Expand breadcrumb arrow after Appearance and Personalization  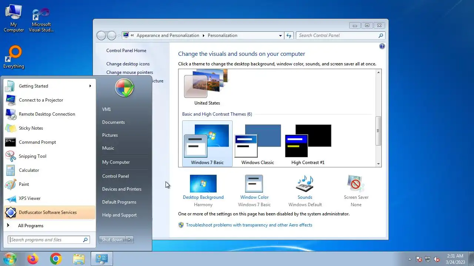(x=203, y=35)
